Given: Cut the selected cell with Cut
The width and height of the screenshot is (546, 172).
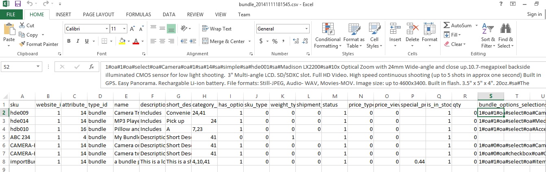Looking at the screenshot, I should point(27,25).
